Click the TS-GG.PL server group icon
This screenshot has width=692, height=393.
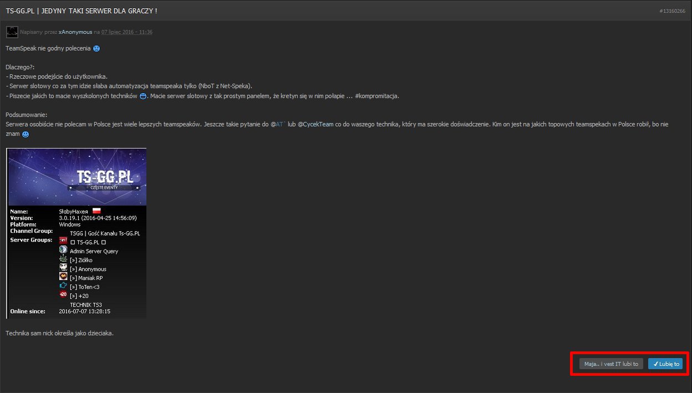point(63,242)
